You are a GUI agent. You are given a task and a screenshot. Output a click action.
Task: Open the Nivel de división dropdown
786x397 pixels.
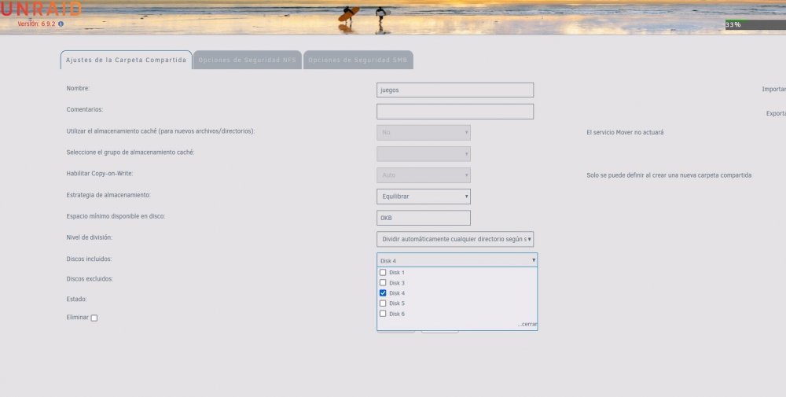pos(454,239)
